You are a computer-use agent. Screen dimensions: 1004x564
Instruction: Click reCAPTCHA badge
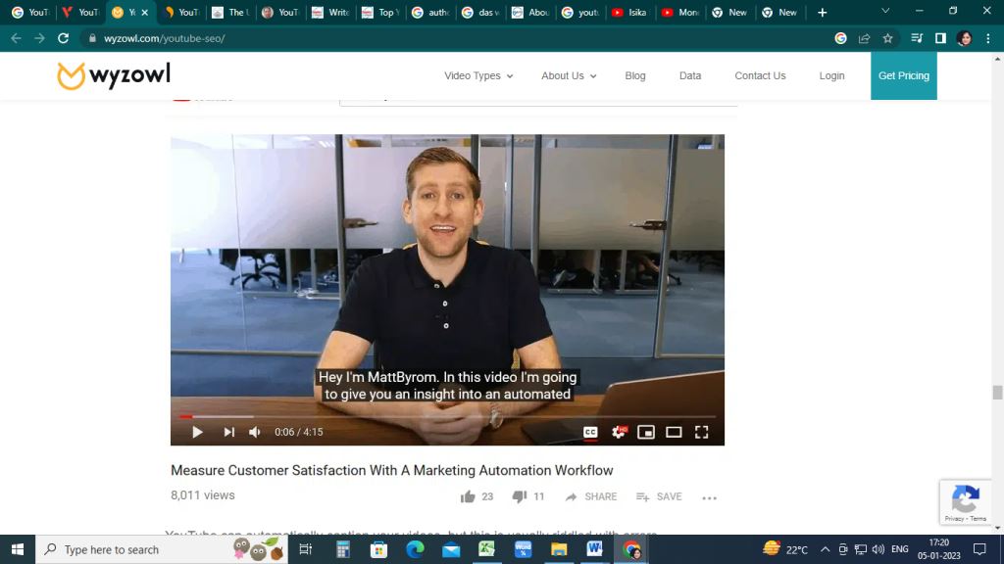(966, 502)
